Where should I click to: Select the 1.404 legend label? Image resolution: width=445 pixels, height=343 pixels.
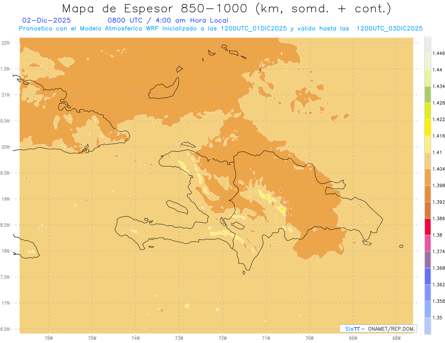pos(439,169)
